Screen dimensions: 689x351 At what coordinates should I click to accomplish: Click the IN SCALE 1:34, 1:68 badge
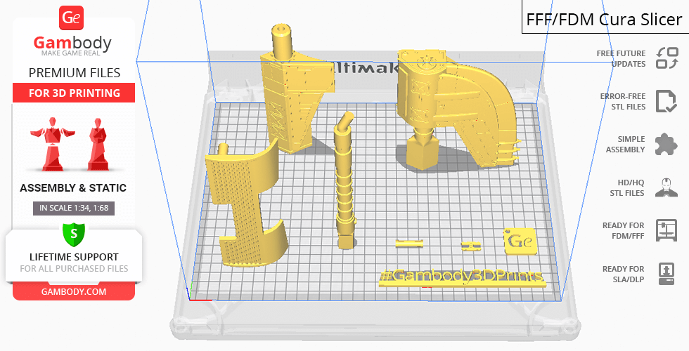pos(73,208)
